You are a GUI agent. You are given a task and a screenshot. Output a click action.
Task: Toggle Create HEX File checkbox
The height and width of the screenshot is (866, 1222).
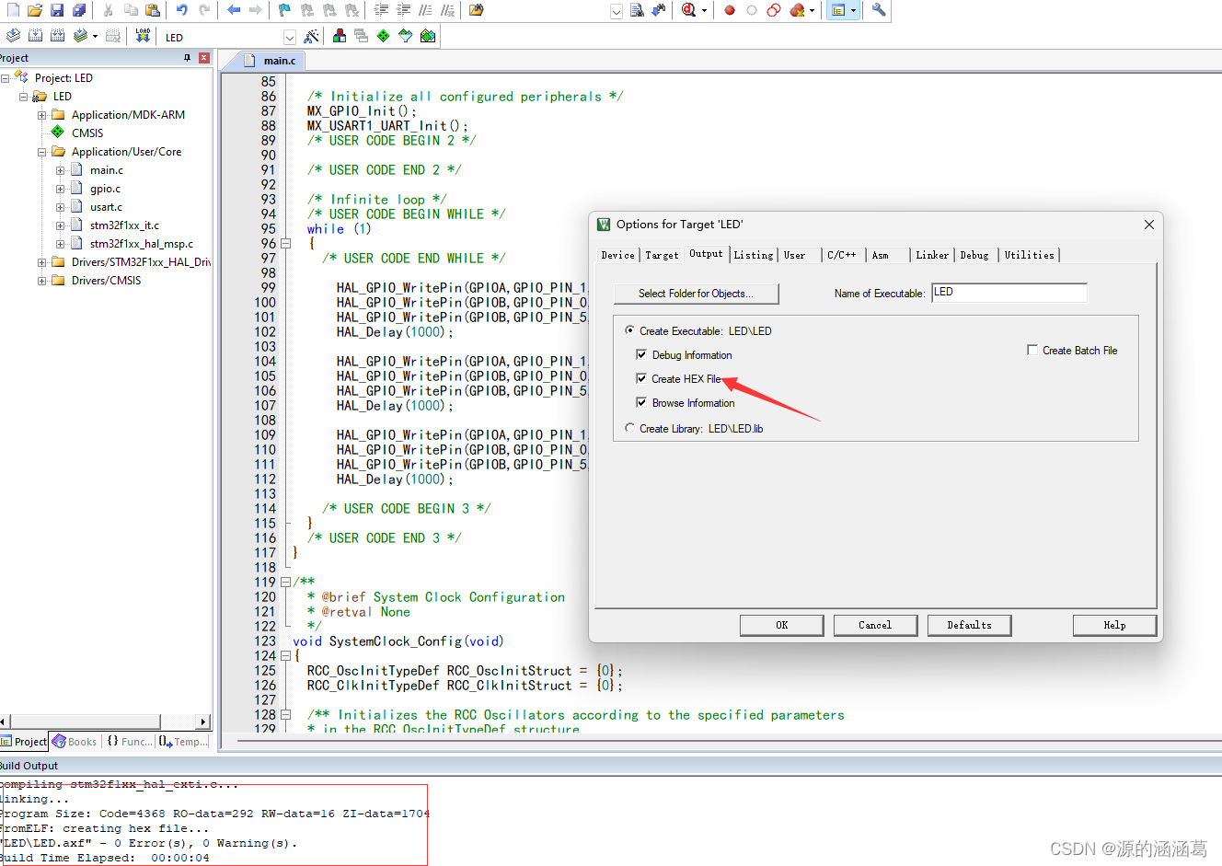pos(641,378)
